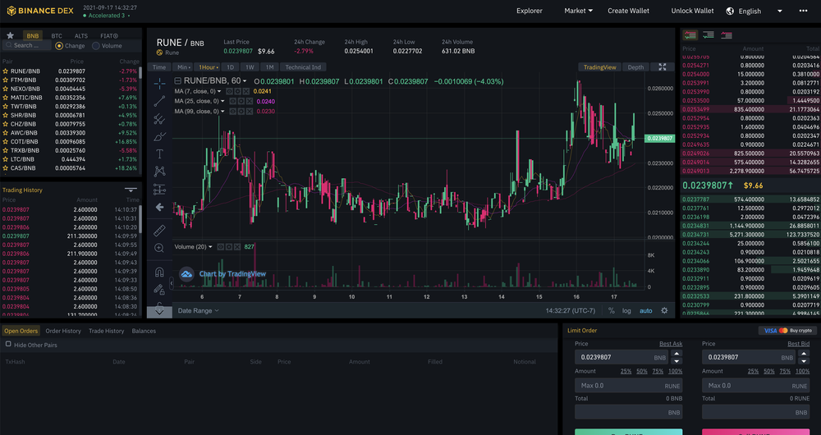Switch to the ALTS market tab
Screen dimensions: 821x435
tap(81, 35)
